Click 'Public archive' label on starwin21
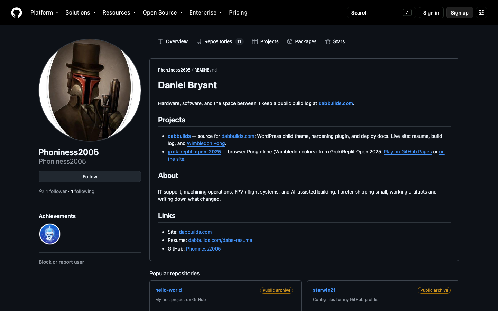 click(x=434, y=290)
